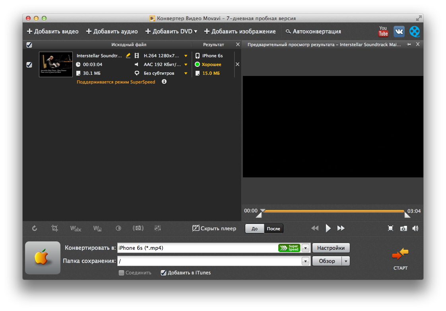The image size is (446, 311).
Task: Expand AAC 192 audio track dropdown
Action: (186, 64)
